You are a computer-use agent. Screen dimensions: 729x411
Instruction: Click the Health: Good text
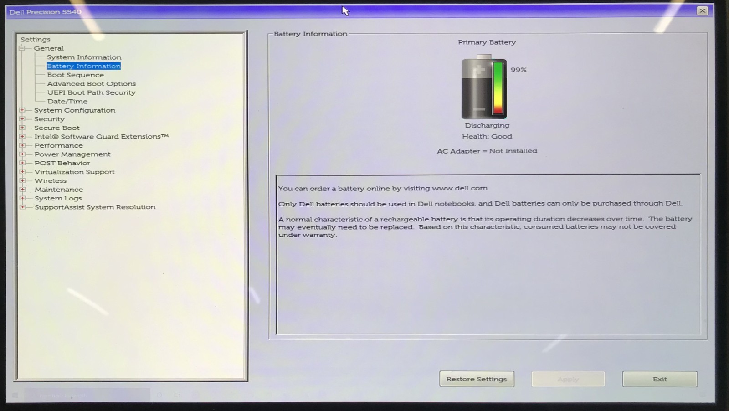pyautogui.click(x=487, y=136)
